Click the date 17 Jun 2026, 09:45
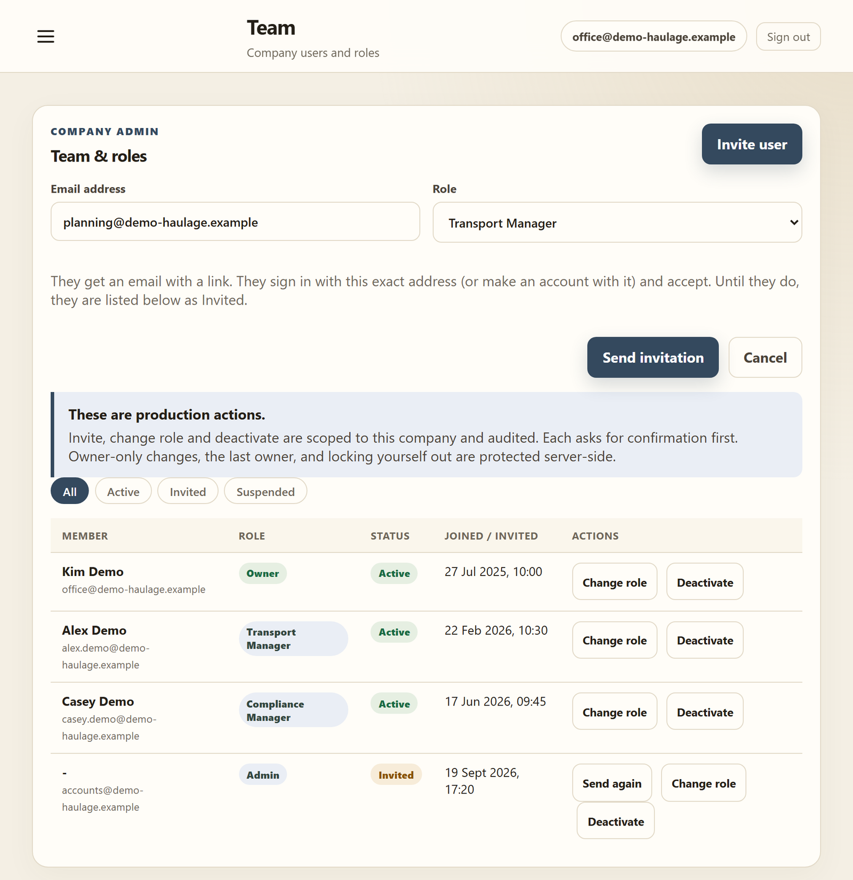This screenshot has height=880, width=853. tap(495, 701)
